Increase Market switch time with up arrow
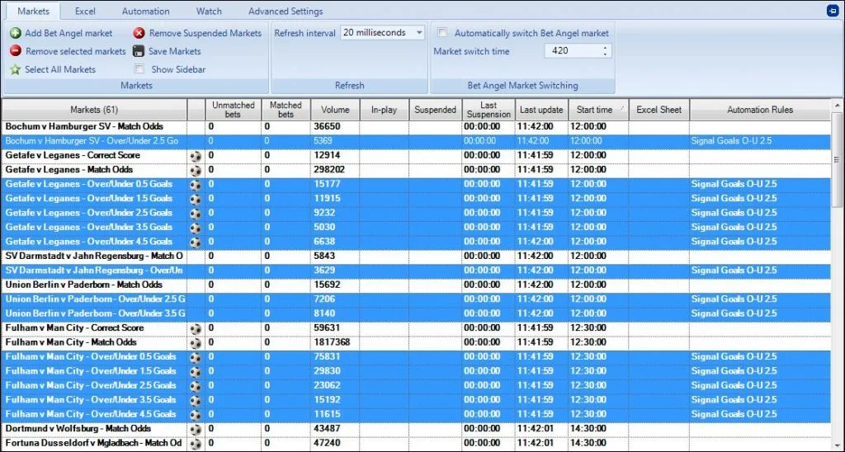Image resolution: width=845 pixels, height=452 pixels. click(x=605, y=48)
